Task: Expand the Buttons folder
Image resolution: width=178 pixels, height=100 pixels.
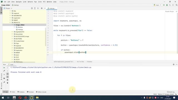Action: tap(14, 27)
